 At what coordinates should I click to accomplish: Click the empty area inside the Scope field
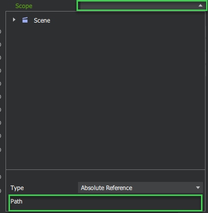pyautogui.click(x=138, y=6)
